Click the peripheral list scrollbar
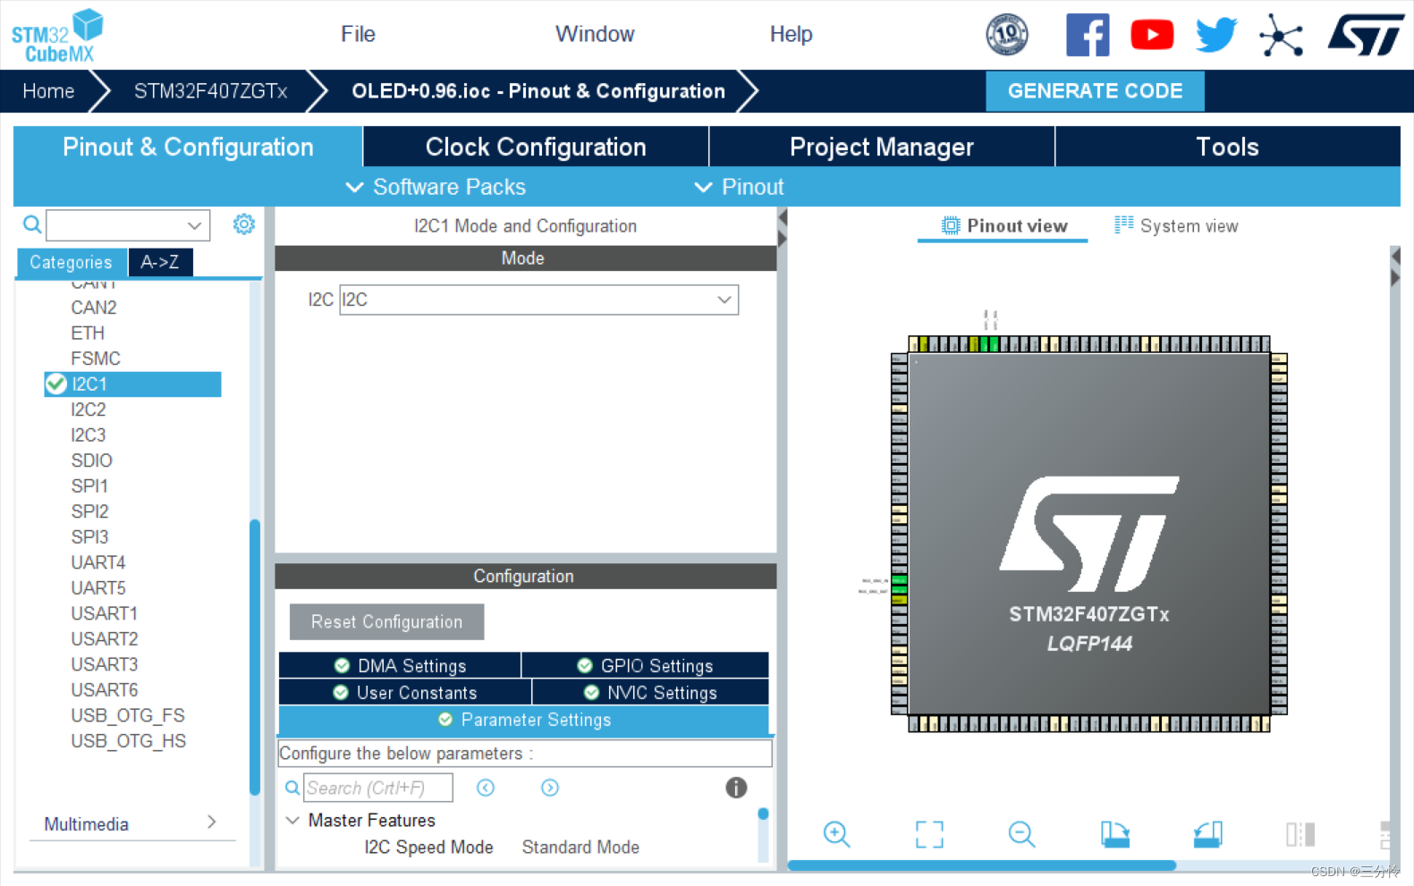The width and height of the screenshot is (1414, 886). [x=255, y=657]
